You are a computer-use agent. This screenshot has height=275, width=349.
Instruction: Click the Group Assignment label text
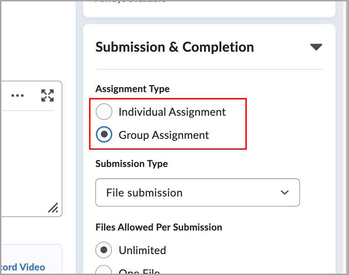click(164, 135)
